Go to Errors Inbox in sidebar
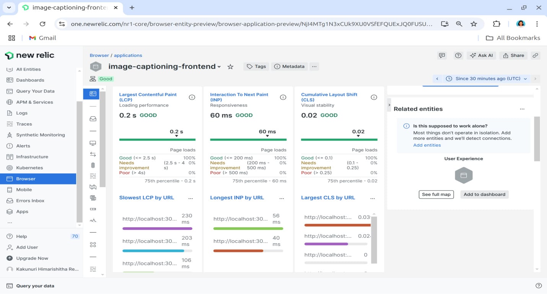Screen dimensions: 547x294 click(x=30, y=200)
